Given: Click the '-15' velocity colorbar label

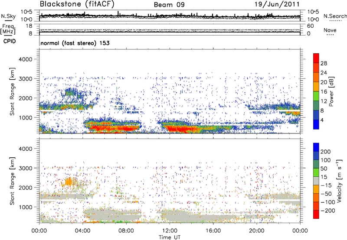Looking at the screenshot, I should click(x=326, y=185).
